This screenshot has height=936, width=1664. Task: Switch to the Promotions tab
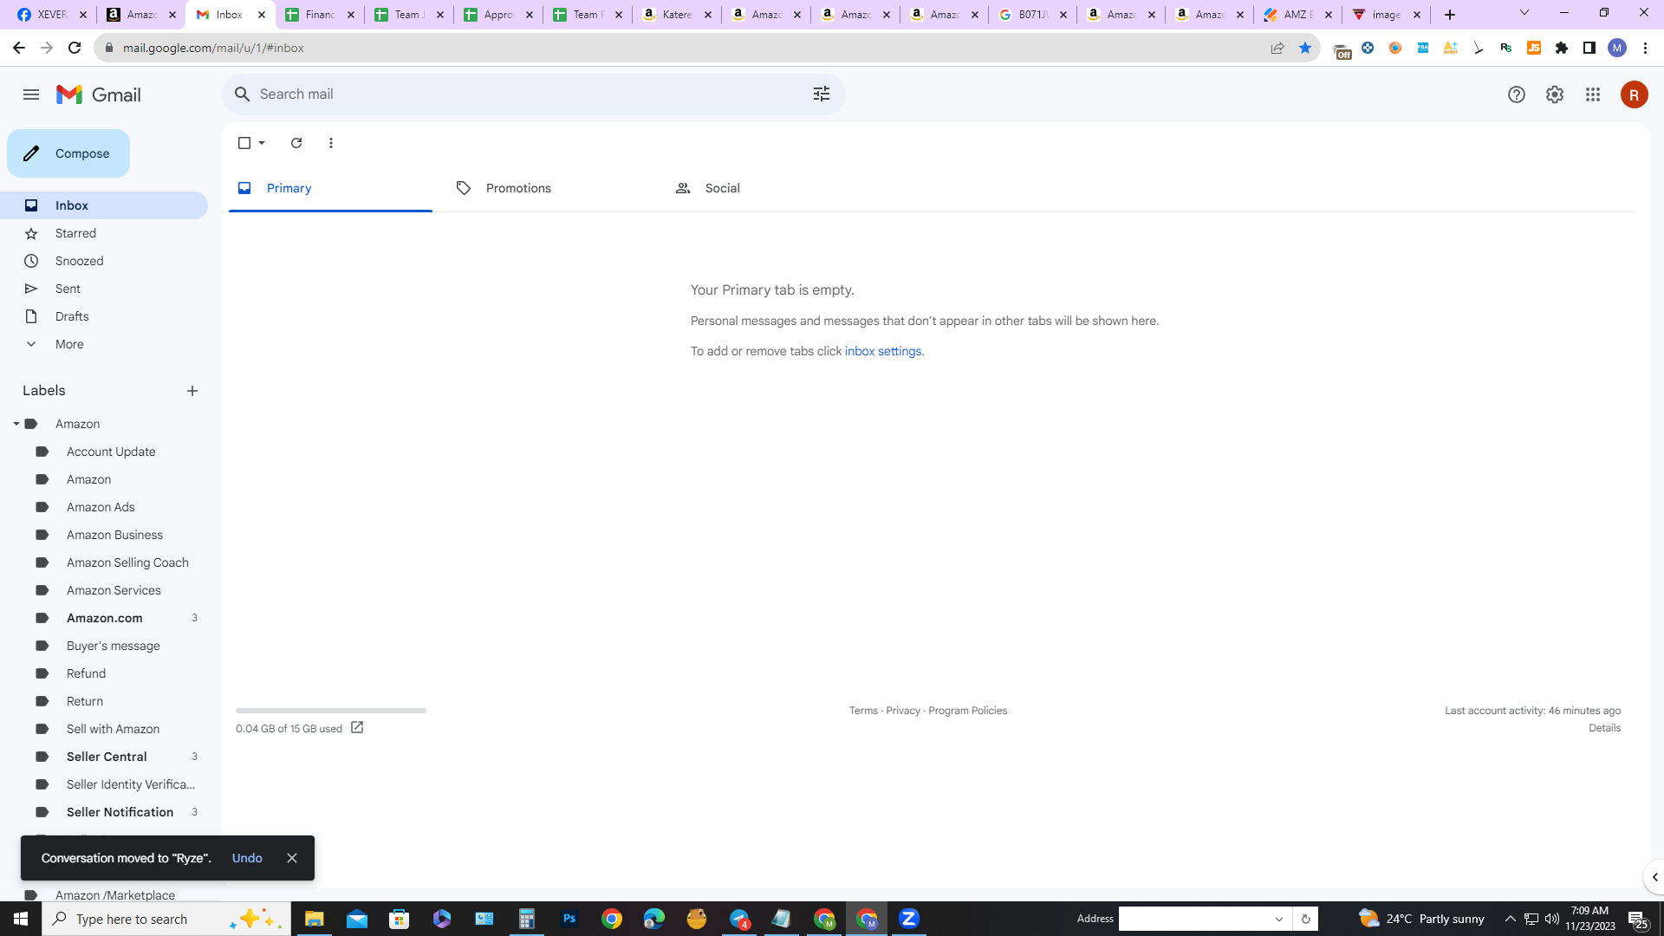(549, 188)
